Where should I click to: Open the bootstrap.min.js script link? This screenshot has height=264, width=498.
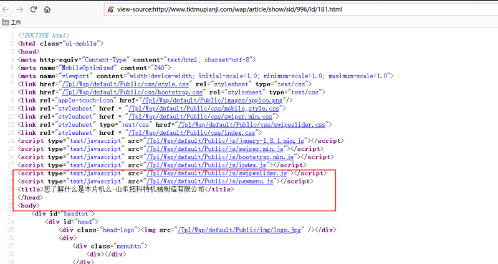(x=220, y=157)
